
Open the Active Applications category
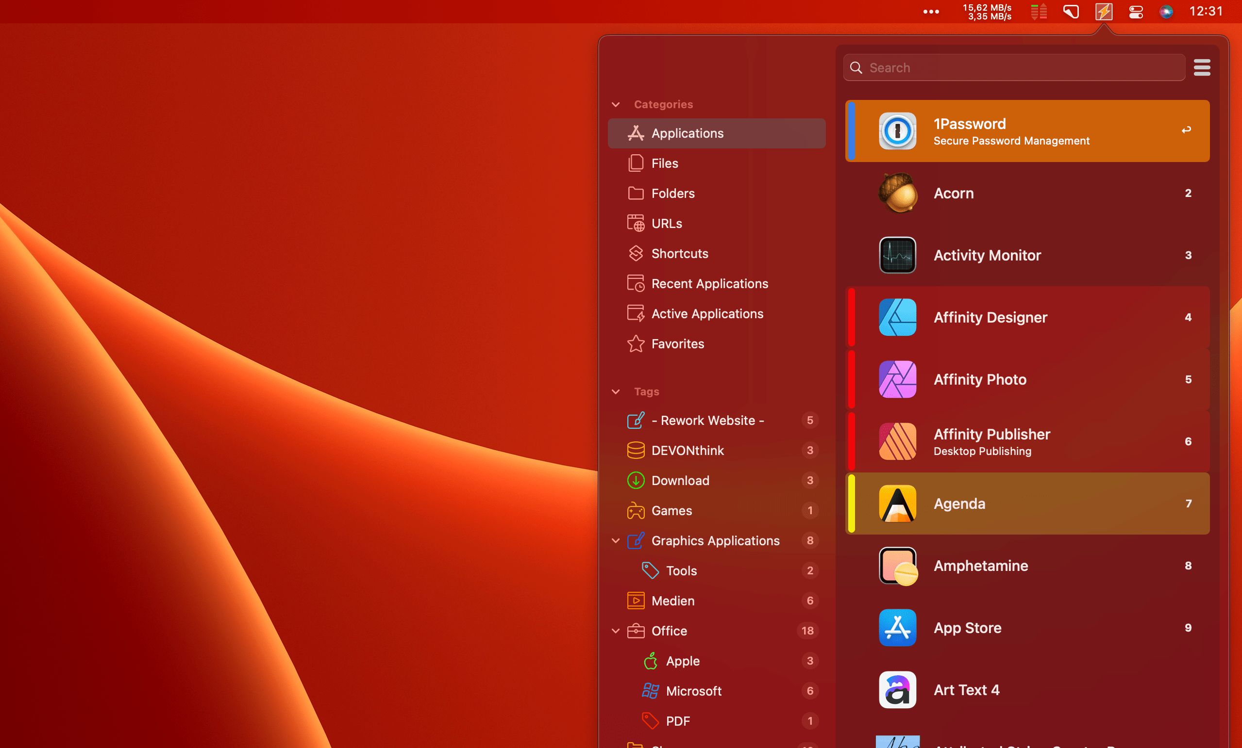point(716,313)
